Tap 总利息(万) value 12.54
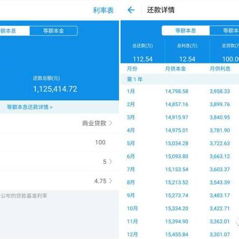Image resolution: width=239 pixels, height=239 pixels. tap(187, 59)
